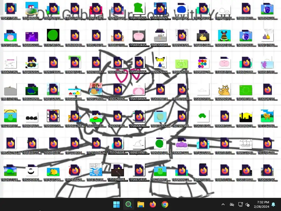
Task: Select the file 1679184682 pink pig thumbnail
Action: tap(11, 35)
